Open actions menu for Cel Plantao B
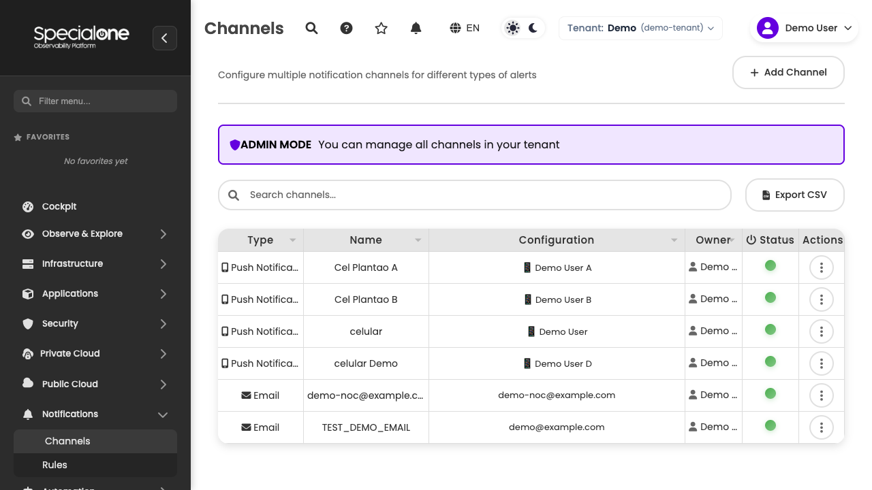 point(822,299)
